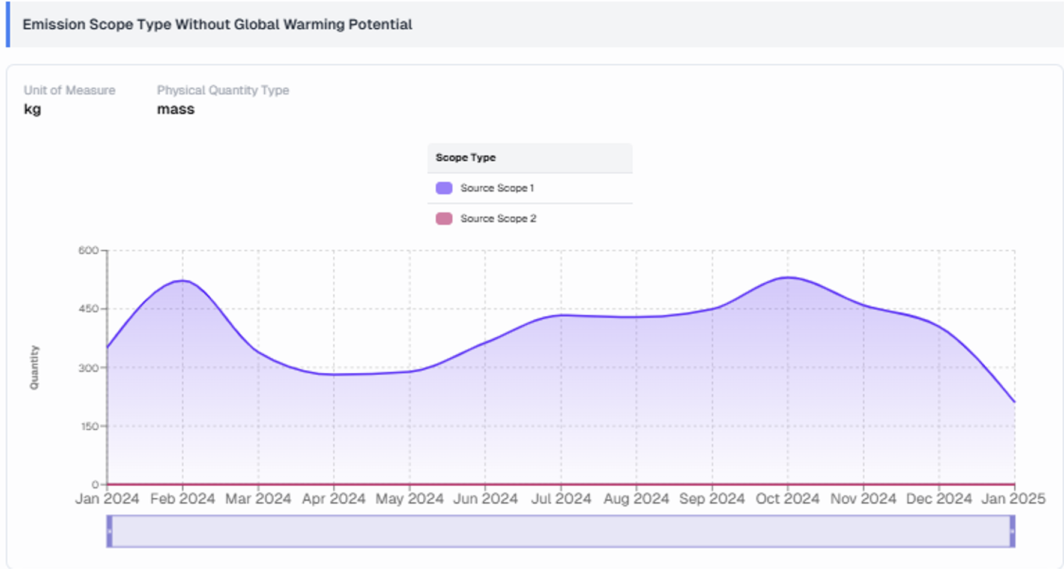Click the mass value text
Viewport: 1064px width, 569px height.
click(x=175, y=109)
